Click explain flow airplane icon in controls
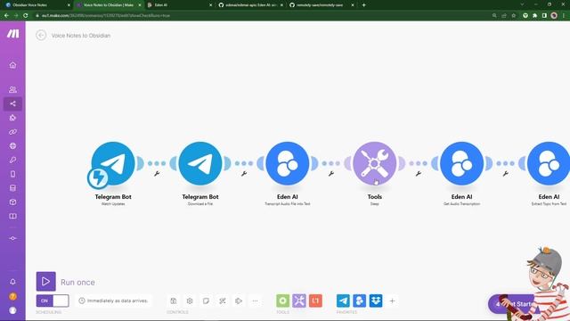Screen dimensions: 570x321 pyautogui.click(x=239, y=300)
